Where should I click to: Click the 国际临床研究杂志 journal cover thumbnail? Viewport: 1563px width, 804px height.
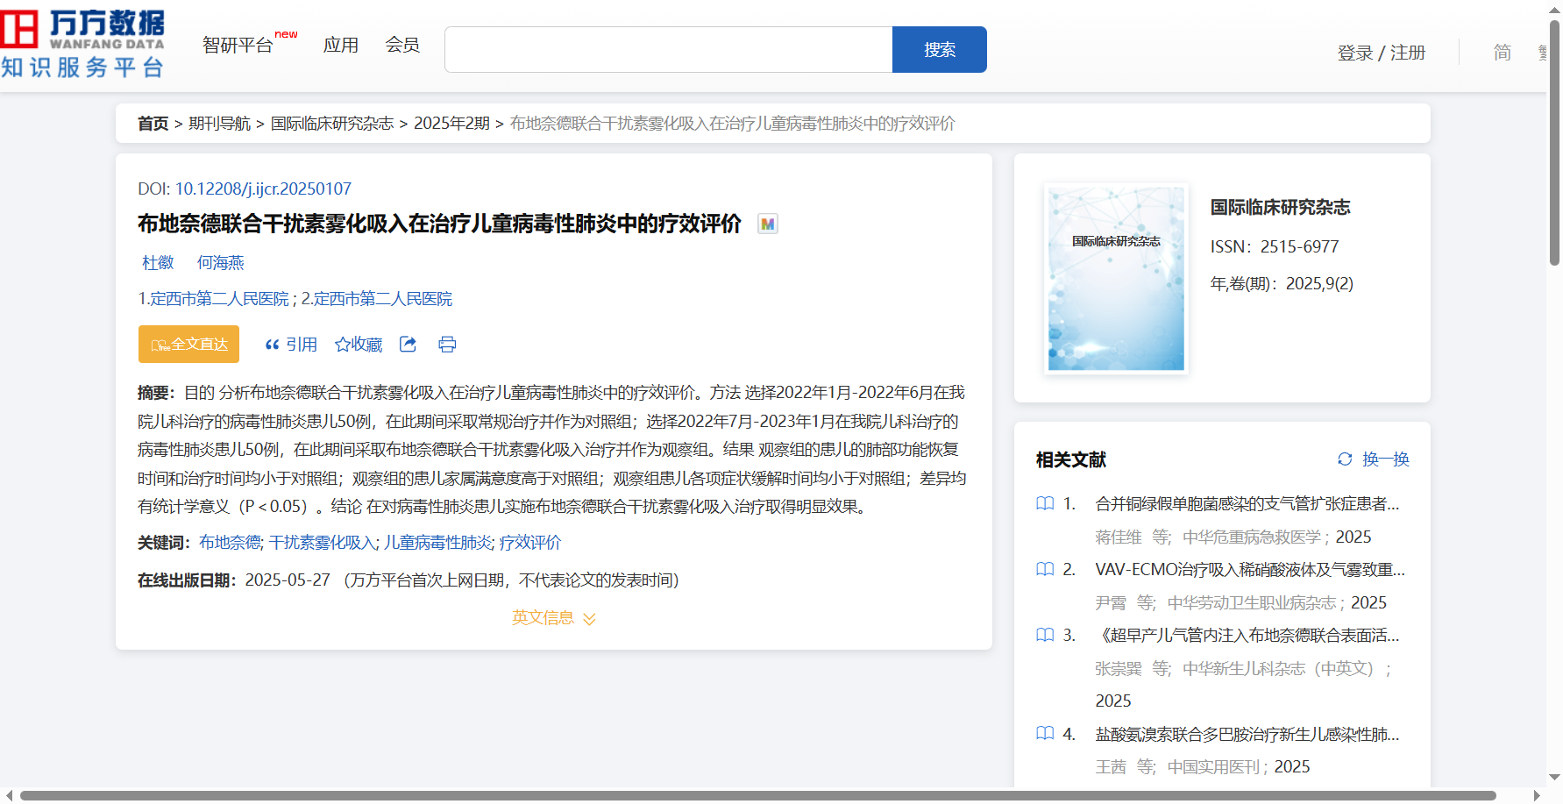[x=1116, y=278]
